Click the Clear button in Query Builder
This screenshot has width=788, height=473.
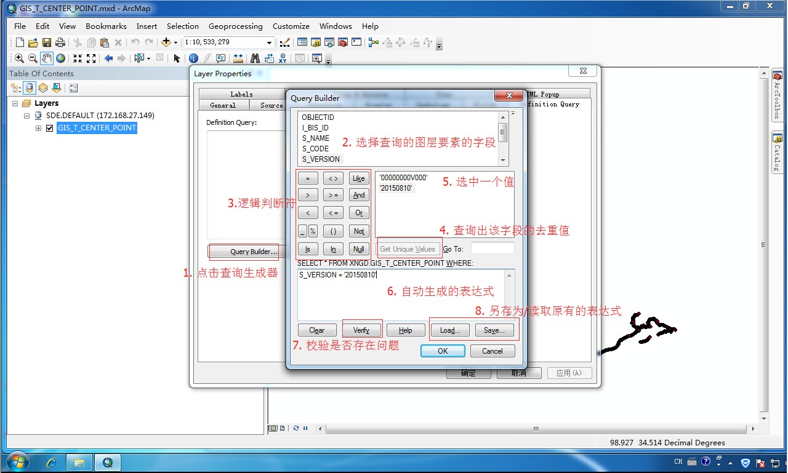click(317, 330)
